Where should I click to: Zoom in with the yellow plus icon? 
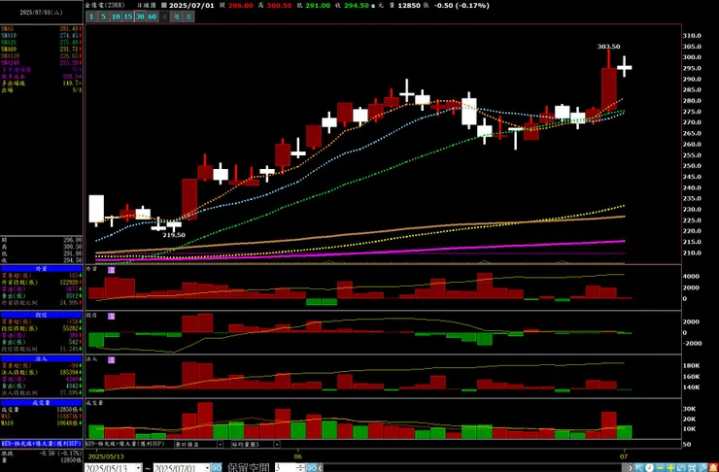coord(670,467)
